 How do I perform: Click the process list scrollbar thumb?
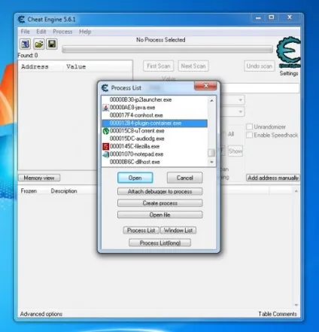pos(211,153)
